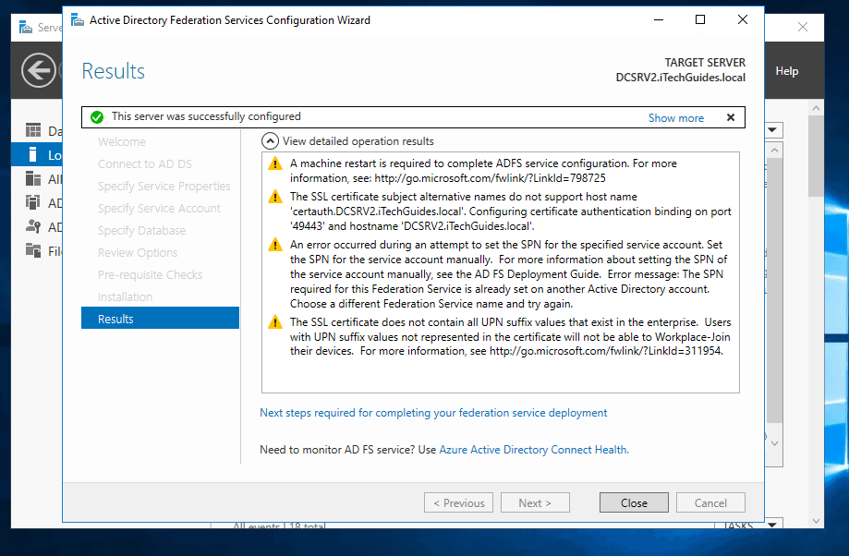849x556 pixels.
Task: Open Help in Server Manager
Action: (787, 71)
